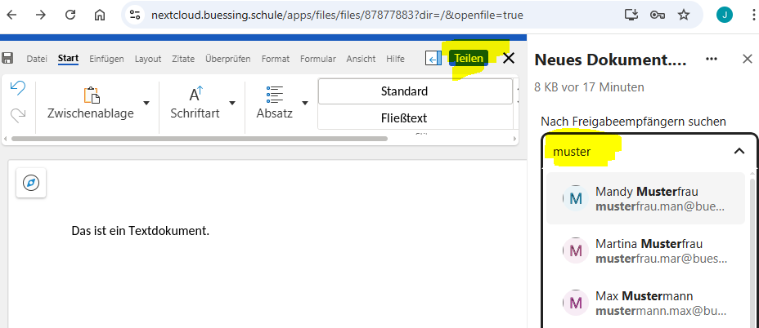Bookmark this page with the star icon
This screenshot has width=759, height=328.
click(x=684, y=15)
